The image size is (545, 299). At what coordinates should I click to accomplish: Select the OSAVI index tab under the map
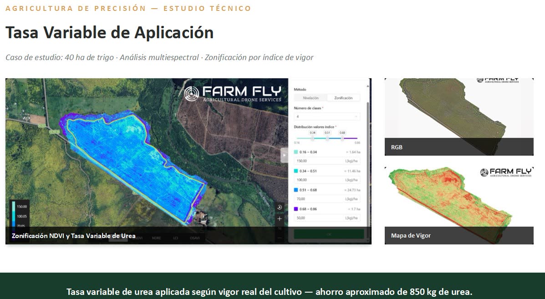click(195, 238)
